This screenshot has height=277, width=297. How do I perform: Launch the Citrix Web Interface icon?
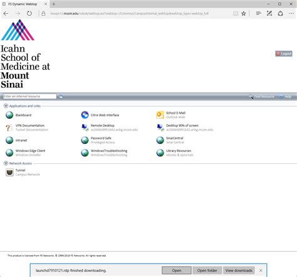[85, 115]
